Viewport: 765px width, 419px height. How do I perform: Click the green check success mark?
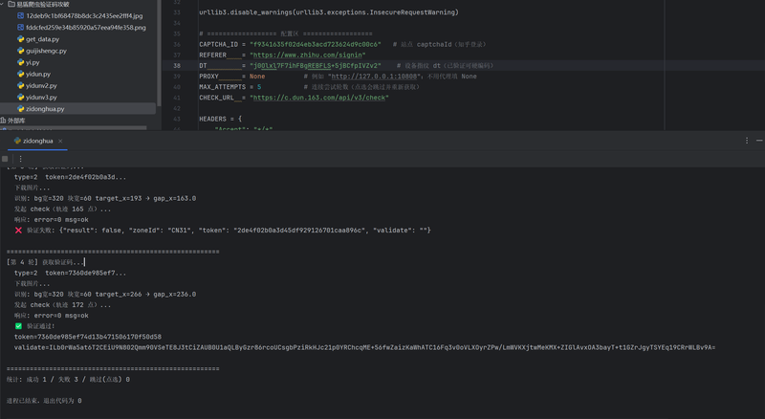coord(18,326)
